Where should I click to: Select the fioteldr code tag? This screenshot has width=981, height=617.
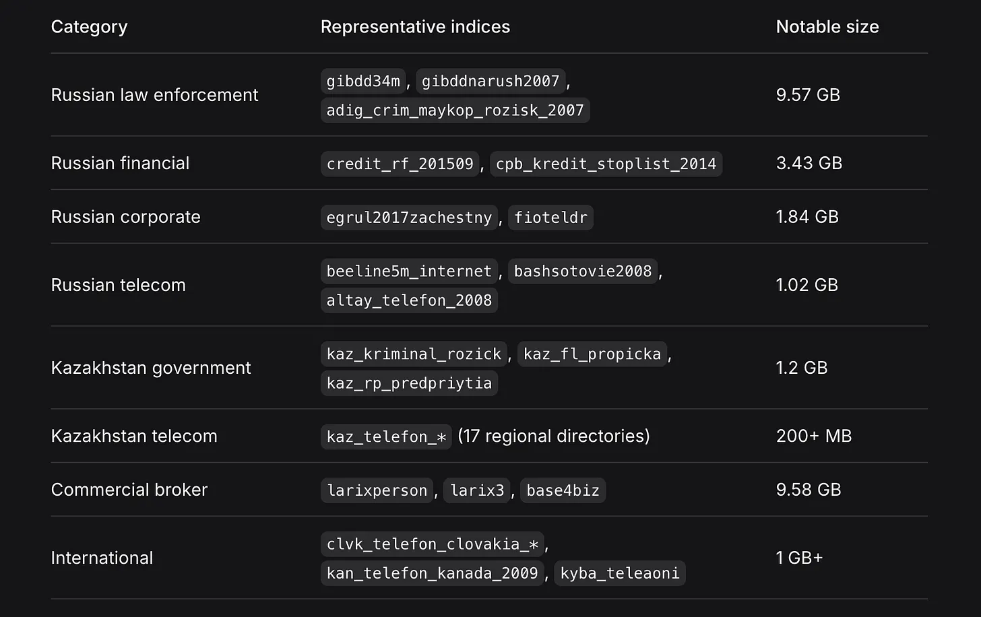tap(550, 218)
